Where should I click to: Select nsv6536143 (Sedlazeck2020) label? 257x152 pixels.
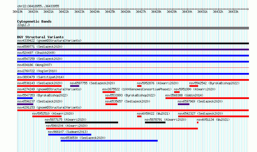point(40,83)
